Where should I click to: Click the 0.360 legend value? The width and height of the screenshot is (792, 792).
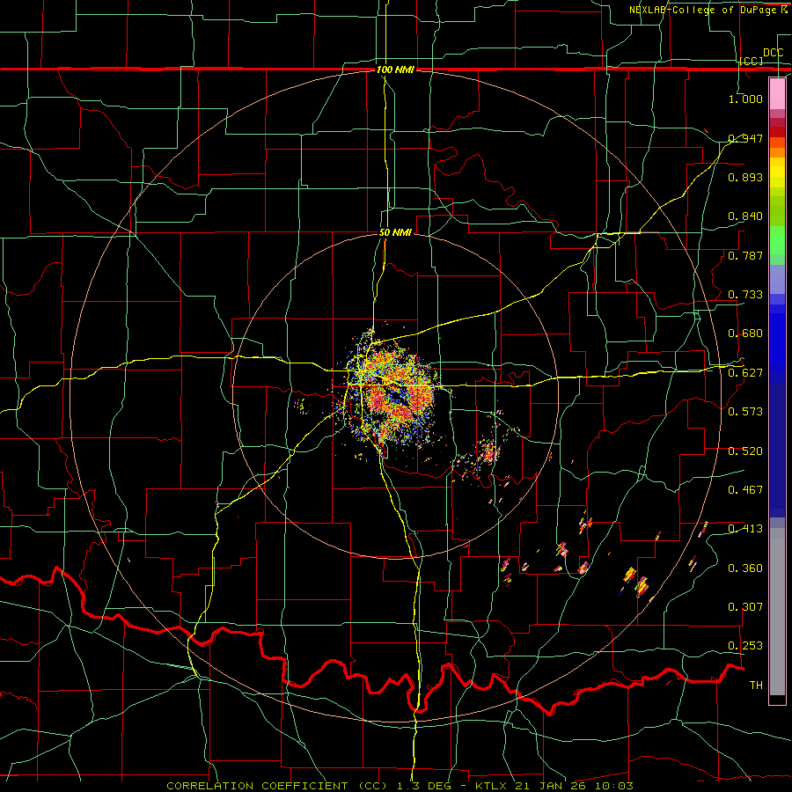coord(745,568)
